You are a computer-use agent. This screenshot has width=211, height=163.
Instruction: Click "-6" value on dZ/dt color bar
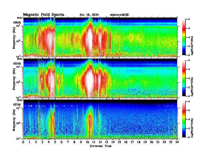[x=189, y=137]
